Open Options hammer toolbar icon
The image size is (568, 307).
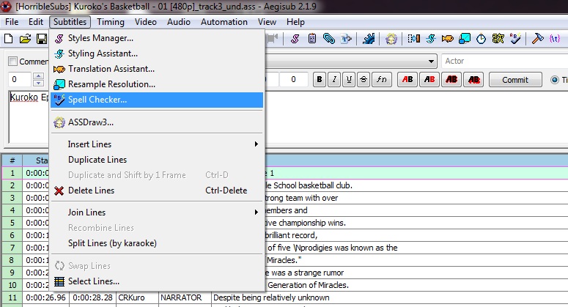click(537, 38)
